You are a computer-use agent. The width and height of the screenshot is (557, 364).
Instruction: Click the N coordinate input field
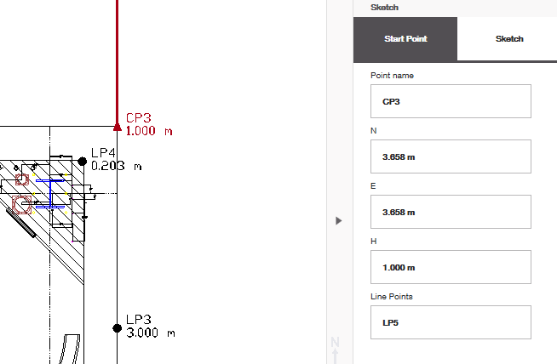(x=451, y=156)
